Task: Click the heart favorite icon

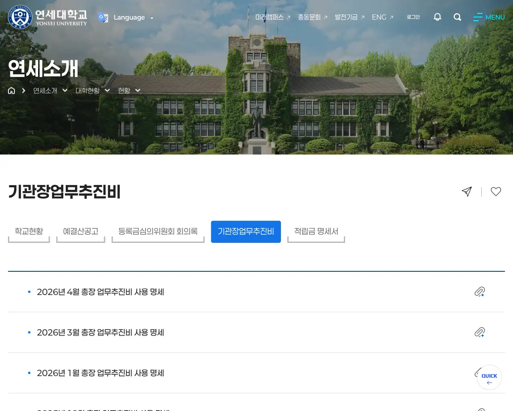Action: coord(496,191)
